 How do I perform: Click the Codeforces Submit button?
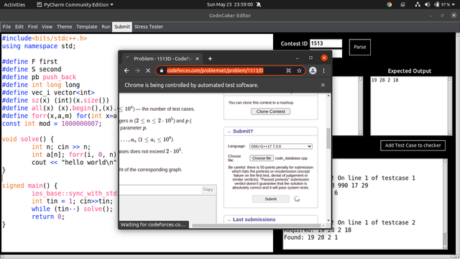tap(270, 199)
